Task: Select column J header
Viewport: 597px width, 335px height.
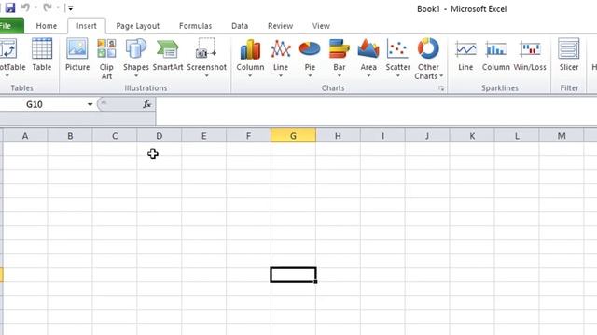Action: [x=427, y=136]
